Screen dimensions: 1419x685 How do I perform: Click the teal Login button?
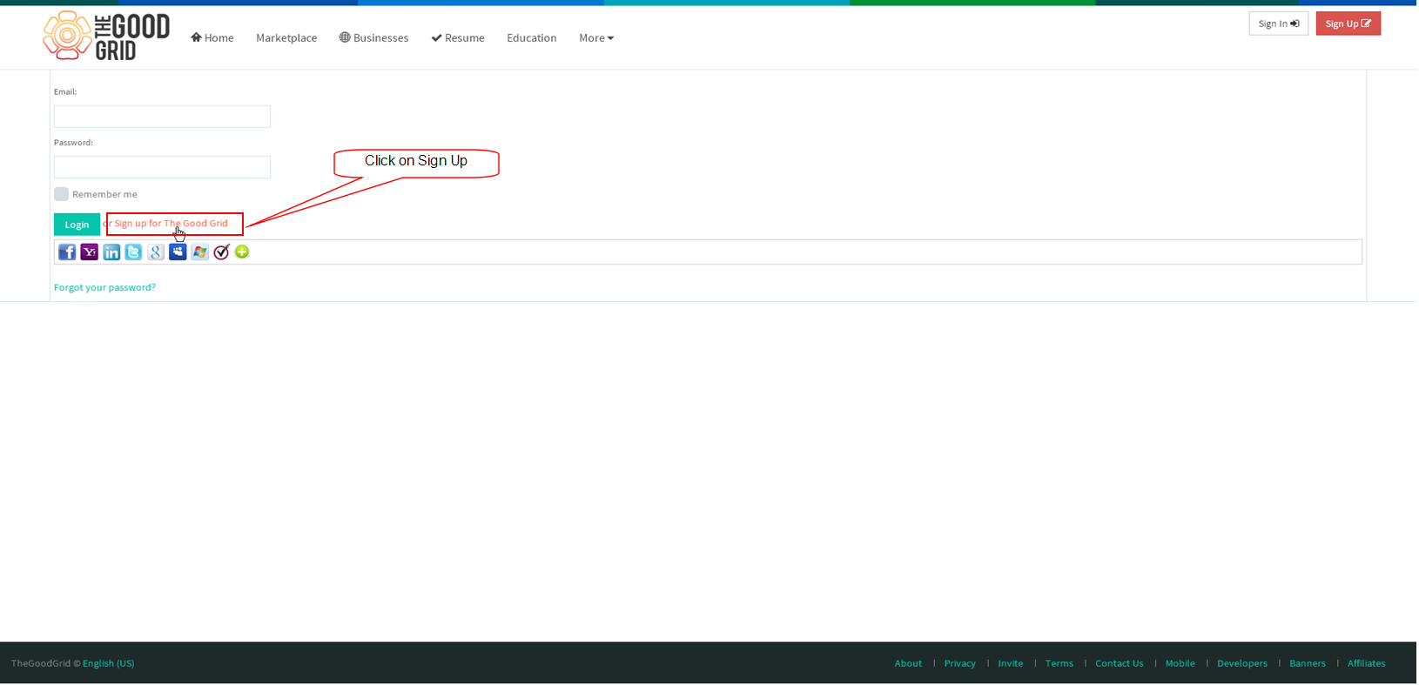77,225
